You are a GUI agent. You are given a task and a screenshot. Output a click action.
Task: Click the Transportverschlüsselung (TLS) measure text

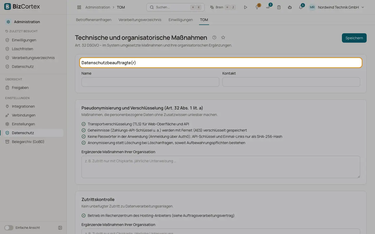(138, 124)
